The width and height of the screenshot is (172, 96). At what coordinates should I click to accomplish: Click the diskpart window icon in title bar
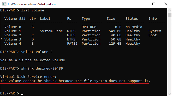tap(4, 4)
